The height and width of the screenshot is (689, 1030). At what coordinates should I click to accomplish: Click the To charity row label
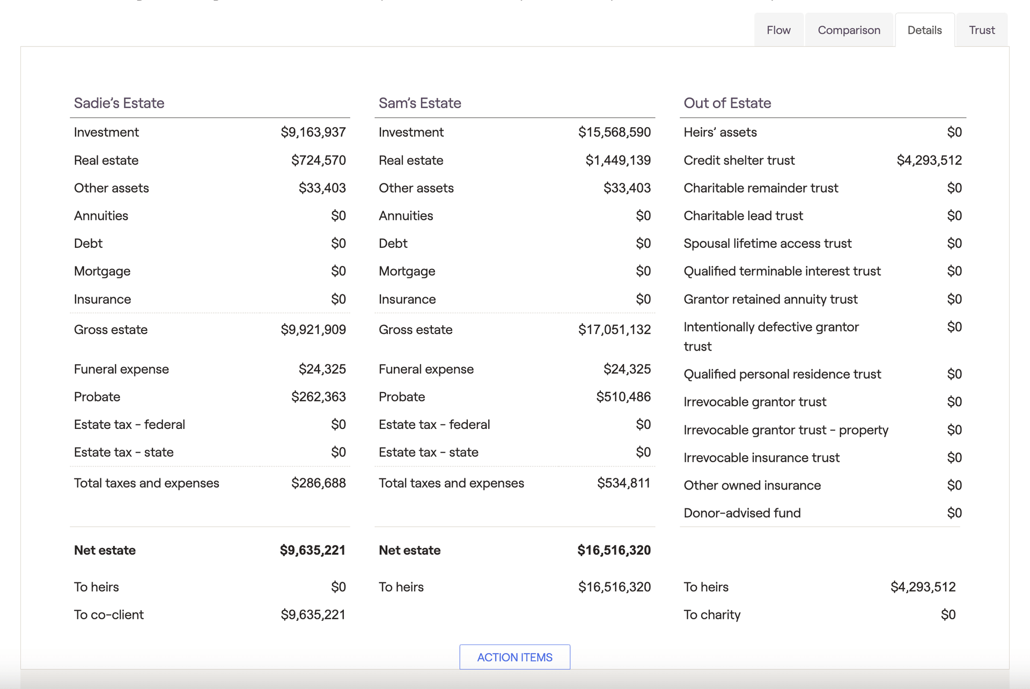pos(712,614)
